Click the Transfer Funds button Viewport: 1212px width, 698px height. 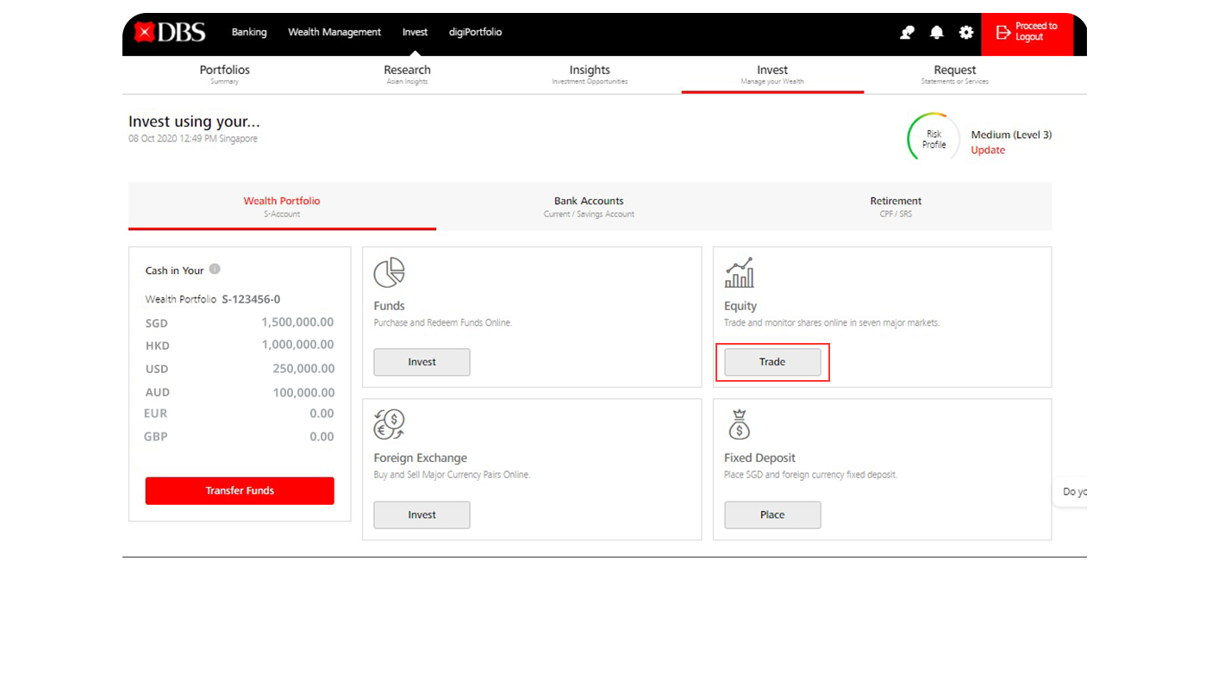(x=240, y=490)
